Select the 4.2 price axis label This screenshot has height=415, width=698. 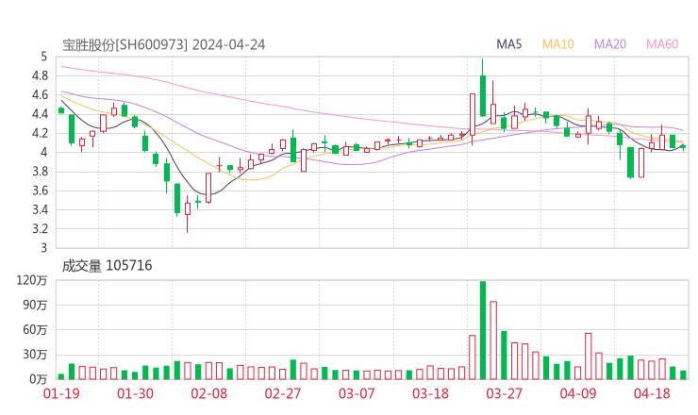tap(40, 133)
